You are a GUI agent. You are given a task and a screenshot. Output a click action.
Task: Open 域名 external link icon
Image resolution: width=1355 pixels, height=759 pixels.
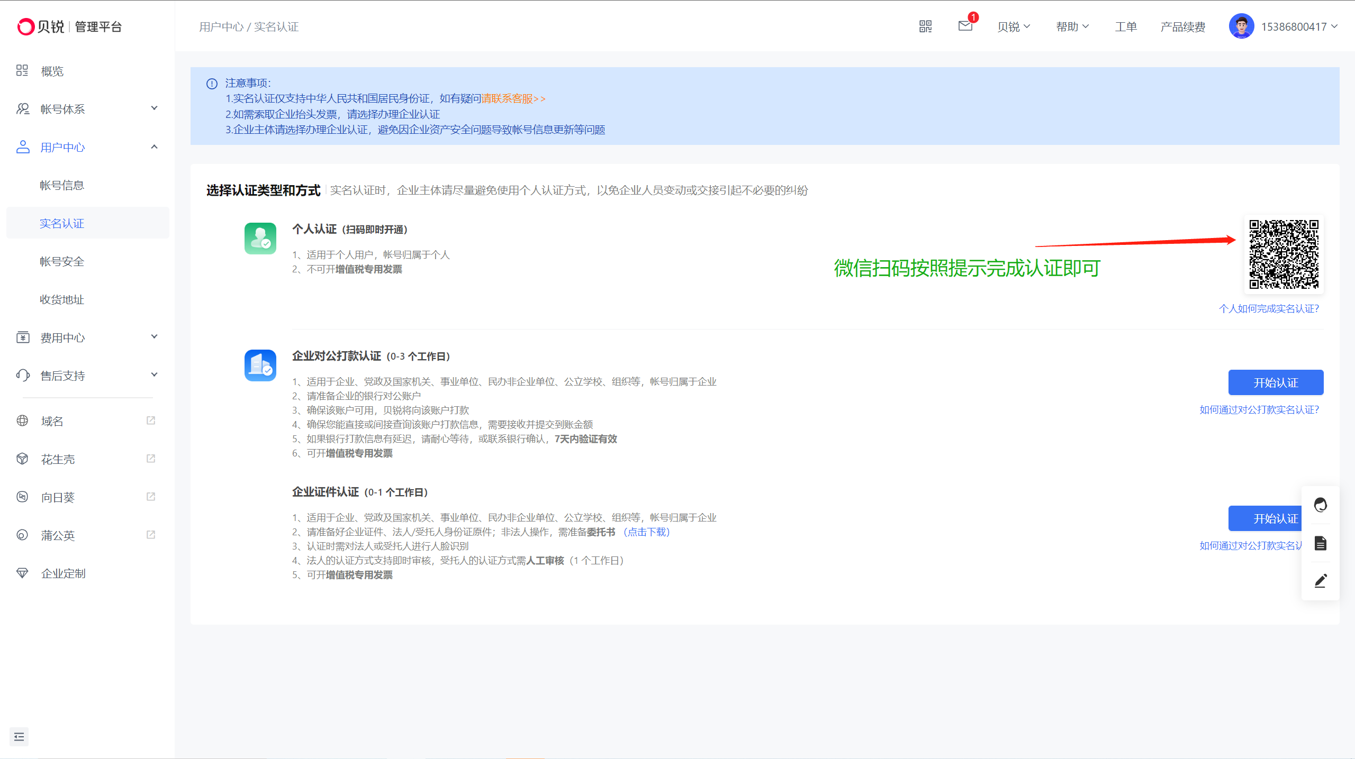[151, 420]
